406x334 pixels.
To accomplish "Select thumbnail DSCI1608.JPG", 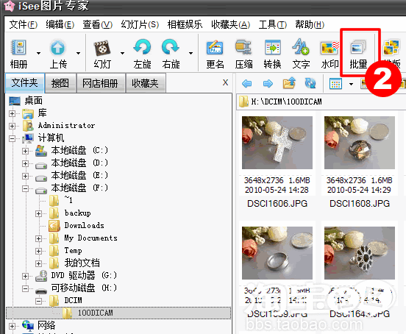I will pos(360,143).
